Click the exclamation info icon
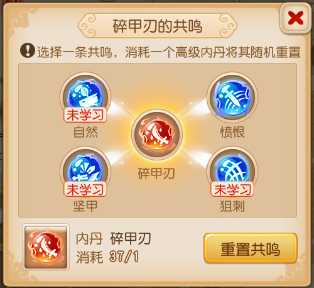The image size is (314, 288). click(x=28, y=50)
